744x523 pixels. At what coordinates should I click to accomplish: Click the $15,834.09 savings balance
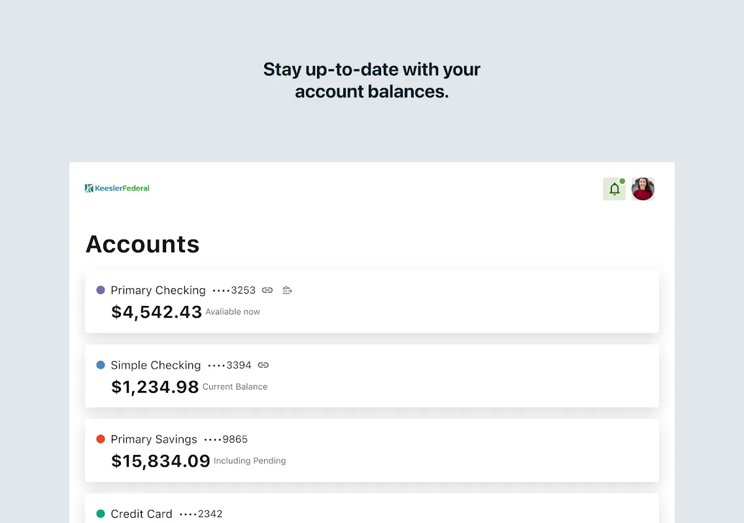click(x=161, y=461)
